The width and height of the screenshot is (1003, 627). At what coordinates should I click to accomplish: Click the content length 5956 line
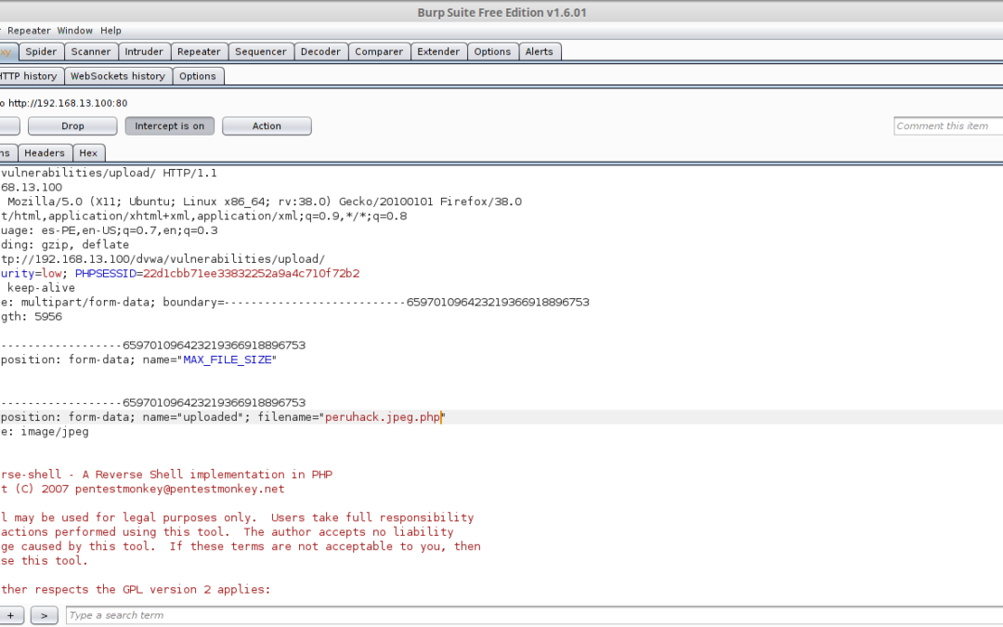tap(32, 317)
